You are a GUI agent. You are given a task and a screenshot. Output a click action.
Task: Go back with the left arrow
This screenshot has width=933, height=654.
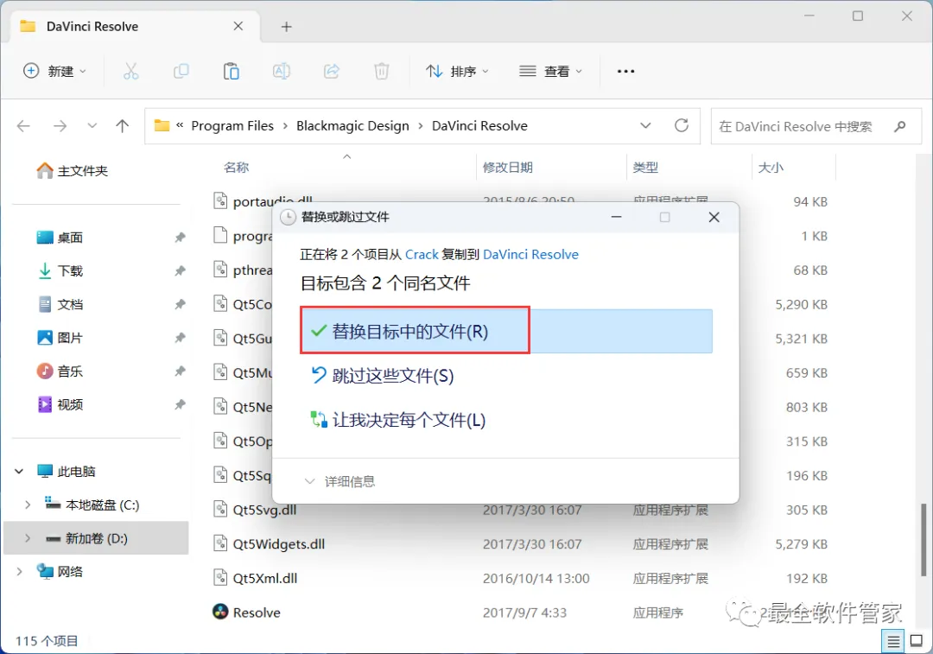pyautogui.click(x=23, y=125)
